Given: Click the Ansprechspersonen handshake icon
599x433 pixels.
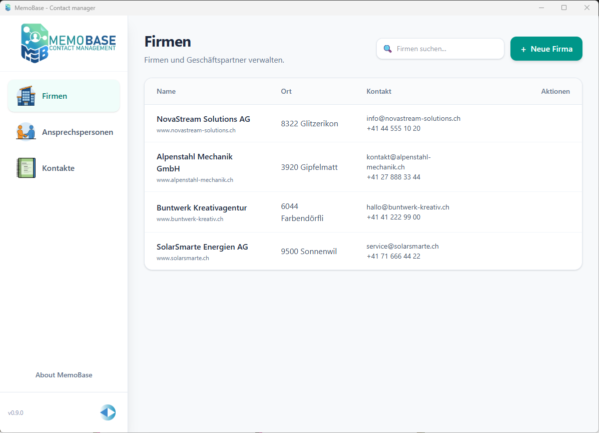Looking at the screenshot, I should [26, 132].
